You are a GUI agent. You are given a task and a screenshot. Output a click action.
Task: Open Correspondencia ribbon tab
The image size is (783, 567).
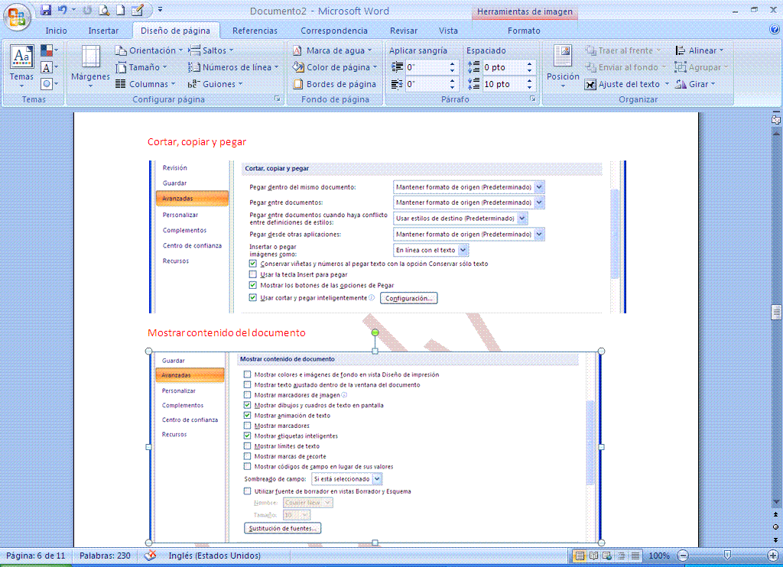tap(334, 31)
